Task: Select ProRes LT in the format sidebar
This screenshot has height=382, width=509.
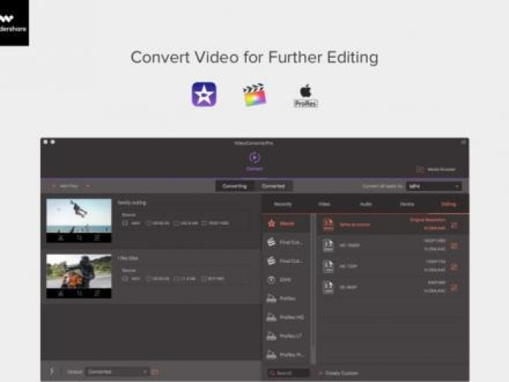Action: (x=286, y=336)
